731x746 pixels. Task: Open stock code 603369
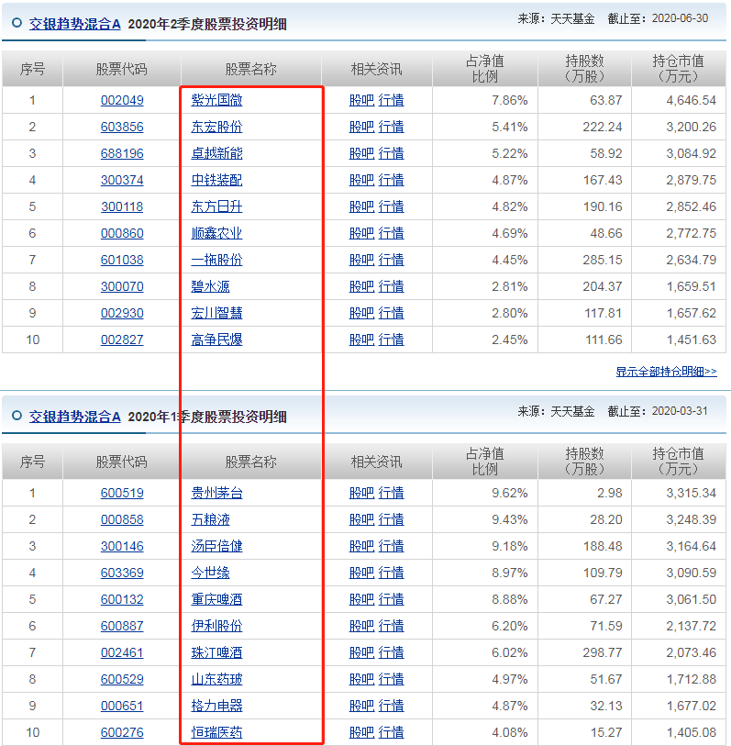pos(122,573)
